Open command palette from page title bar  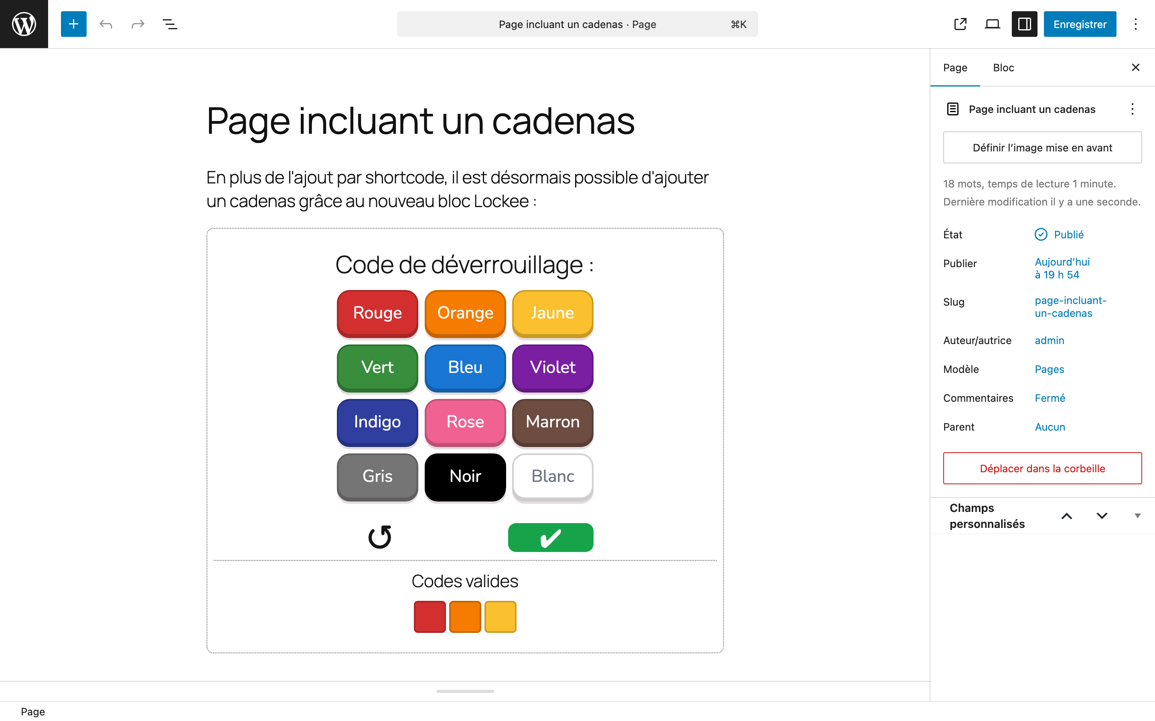coord(577,24)
